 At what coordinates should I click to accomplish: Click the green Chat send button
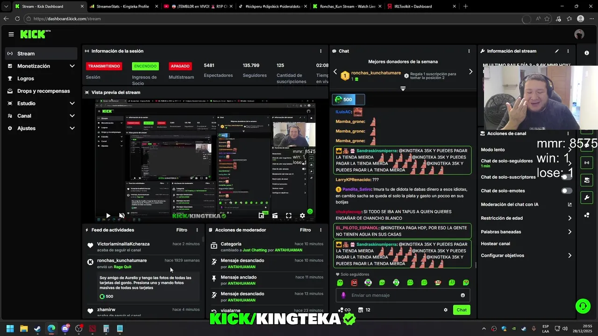pyautogui.click(x=462, y=310)
